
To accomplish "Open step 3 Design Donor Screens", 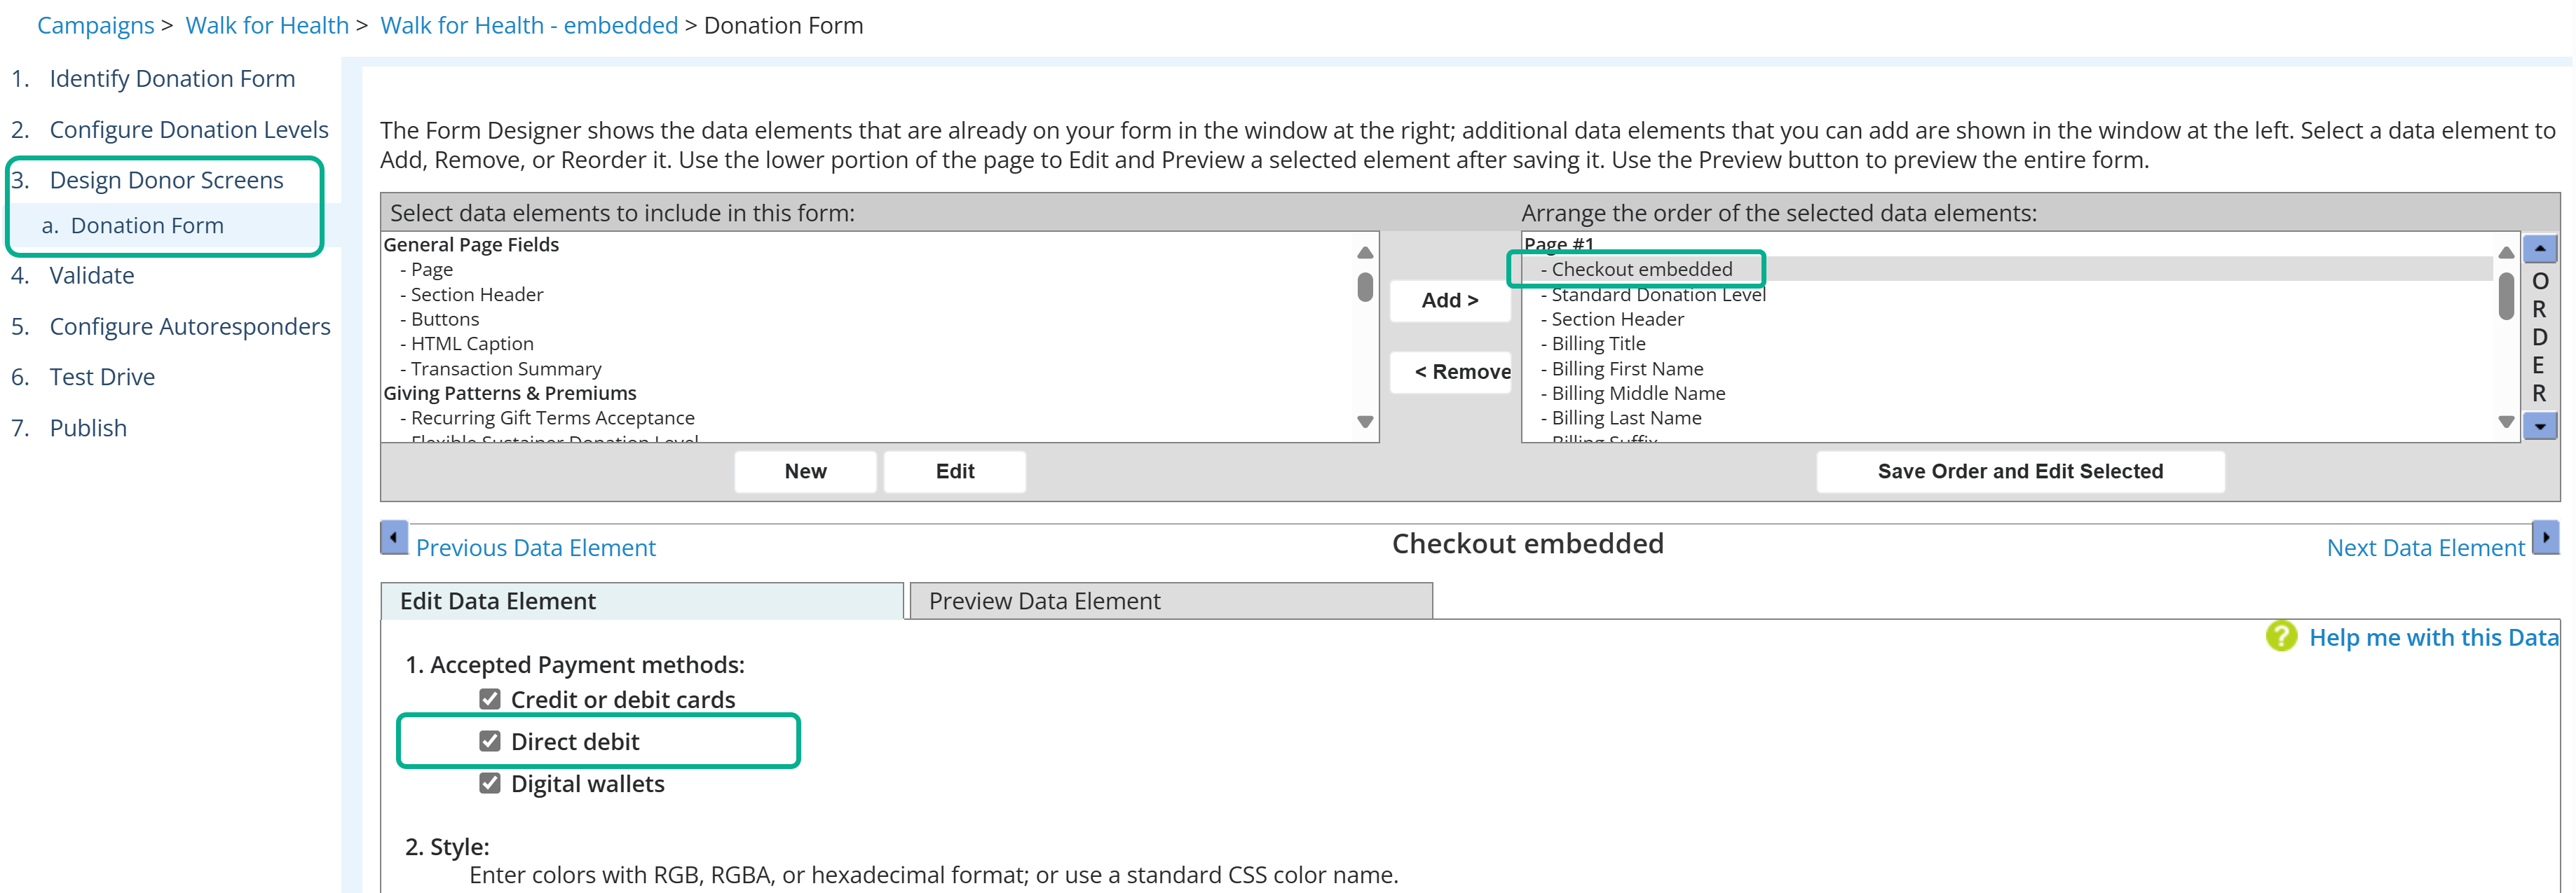I will tap(166, 181).
